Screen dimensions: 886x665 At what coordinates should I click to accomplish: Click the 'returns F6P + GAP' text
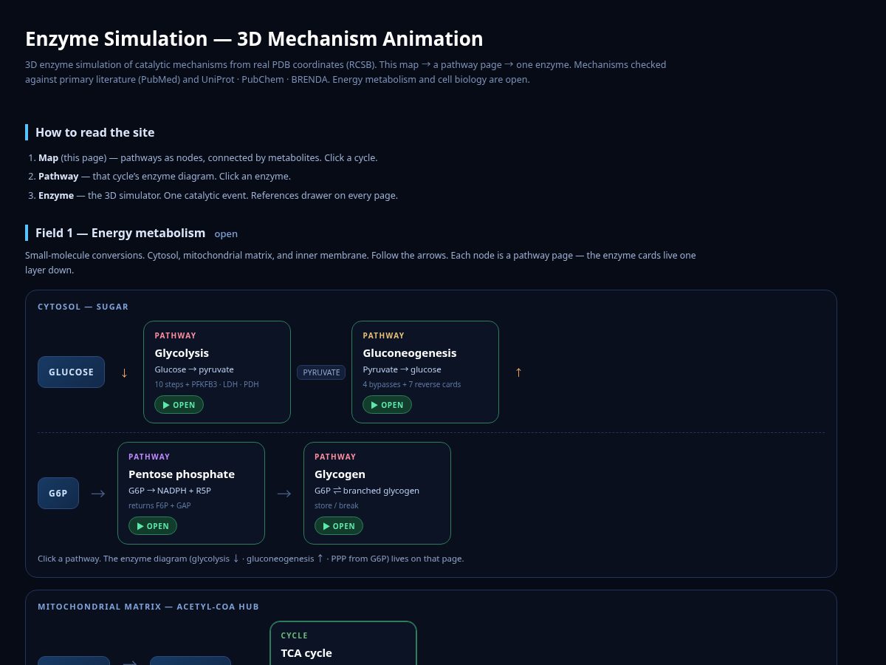pos(159,505)
